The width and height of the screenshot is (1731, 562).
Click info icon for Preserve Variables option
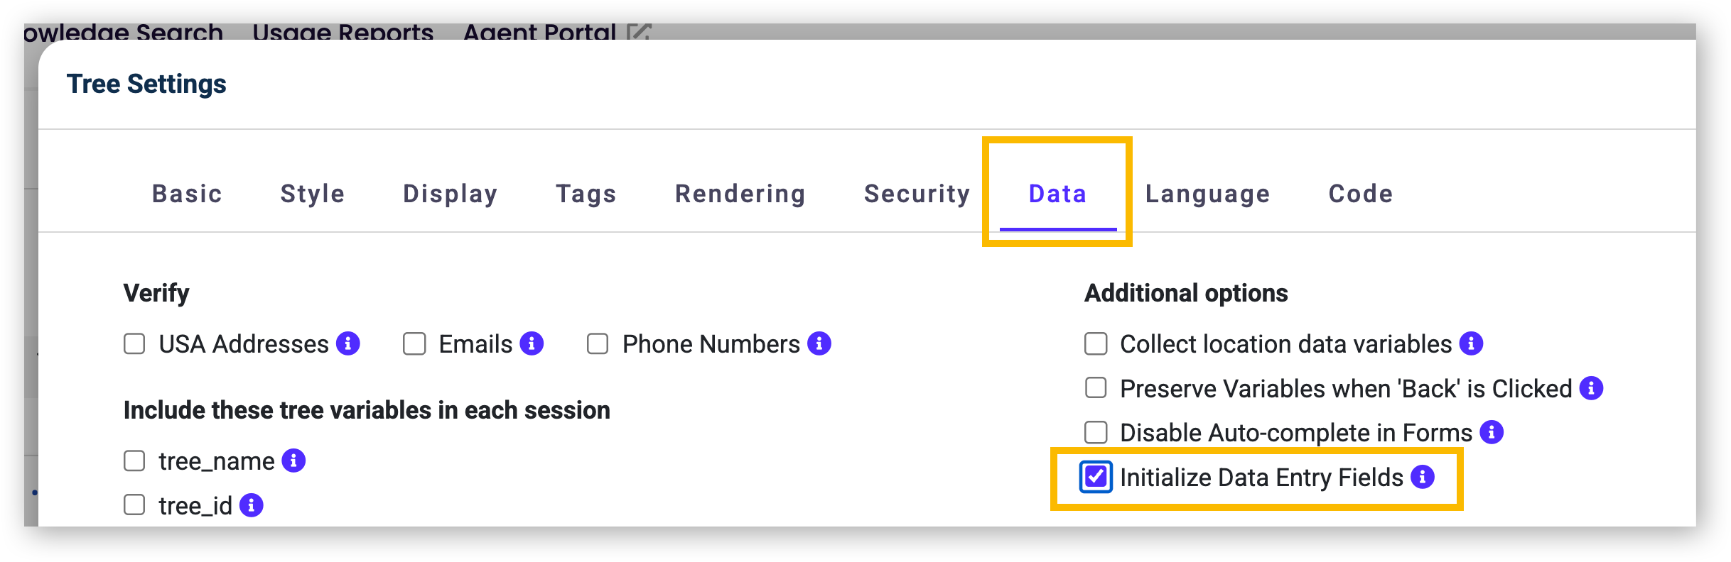tap(1591, 388)
